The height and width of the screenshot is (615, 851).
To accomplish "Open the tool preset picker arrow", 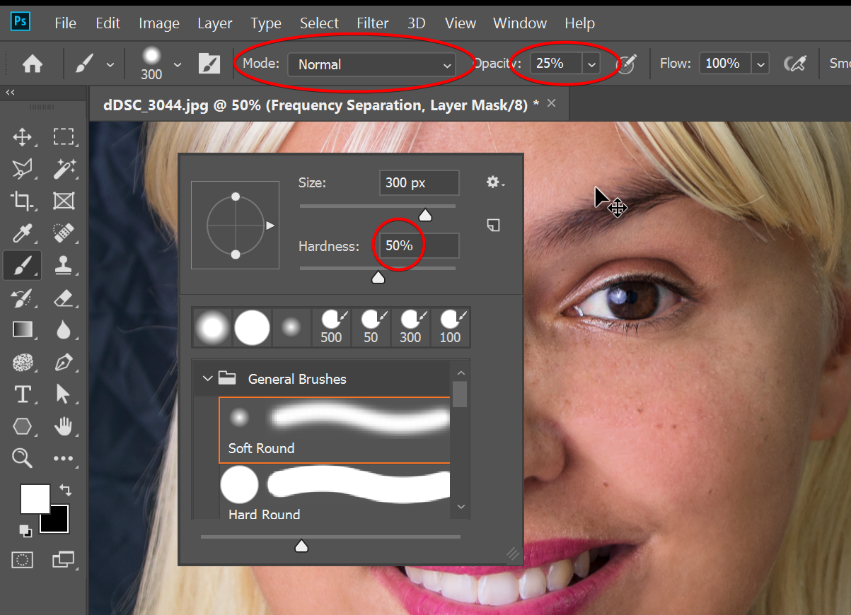I will point(110,64).
